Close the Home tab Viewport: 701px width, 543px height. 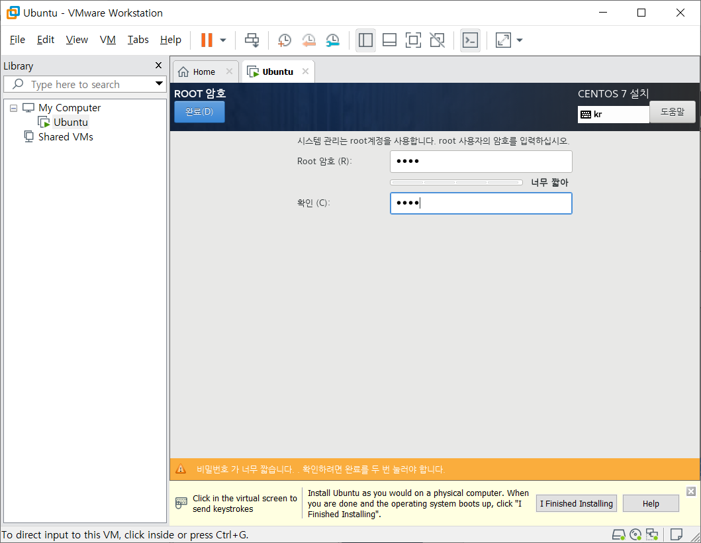[229, 72]
